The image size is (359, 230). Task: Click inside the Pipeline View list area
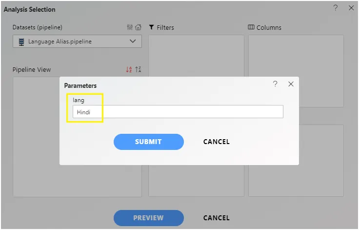tap(36, 138)
